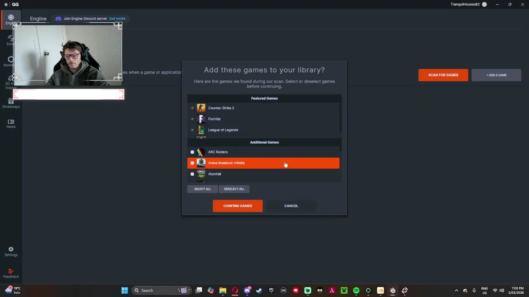Click the Arena Breakout: Infinite game icon
The width and height of the screenshot is (529, 297).
[x=201, y=163]
